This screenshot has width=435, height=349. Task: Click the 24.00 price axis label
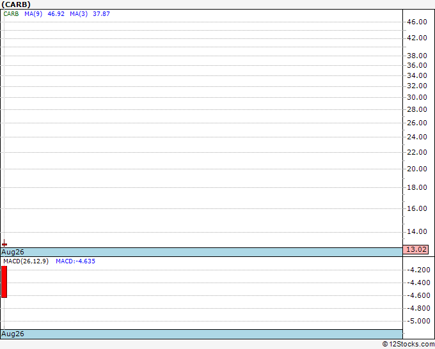417,137
